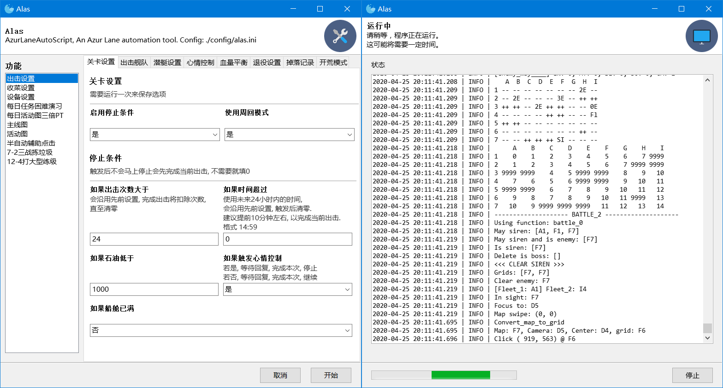Switch to the 出击舰队 tab
The height and width of the screenshot is (388, 723).
click(134, 62)
